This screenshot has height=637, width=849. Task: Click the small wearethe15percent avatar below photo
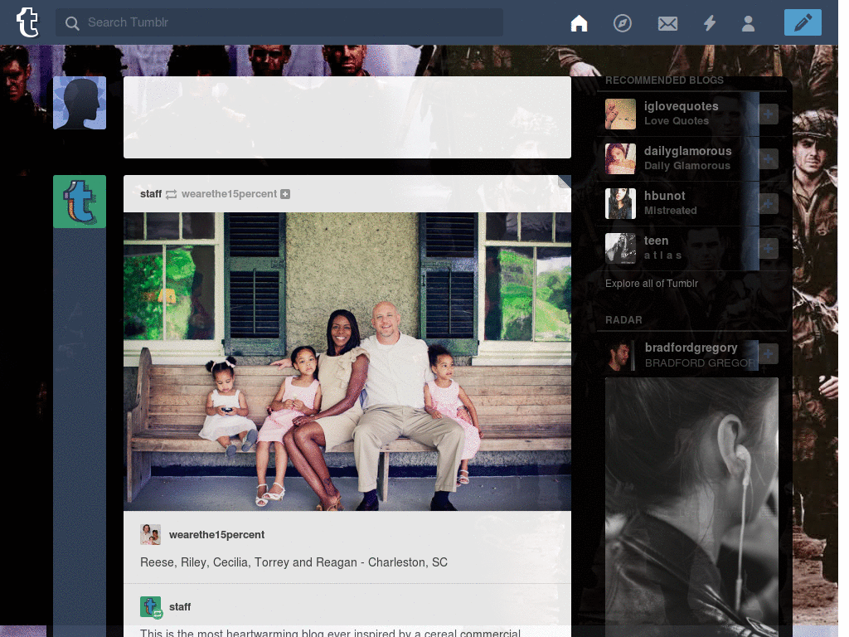[150, 535]
